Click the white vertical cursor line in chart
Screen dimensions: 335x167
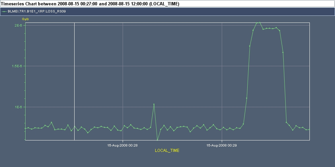[74, 81]
